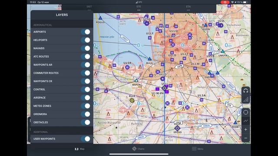Tap the Wi-Fi status icon

(x=232, y=2)
